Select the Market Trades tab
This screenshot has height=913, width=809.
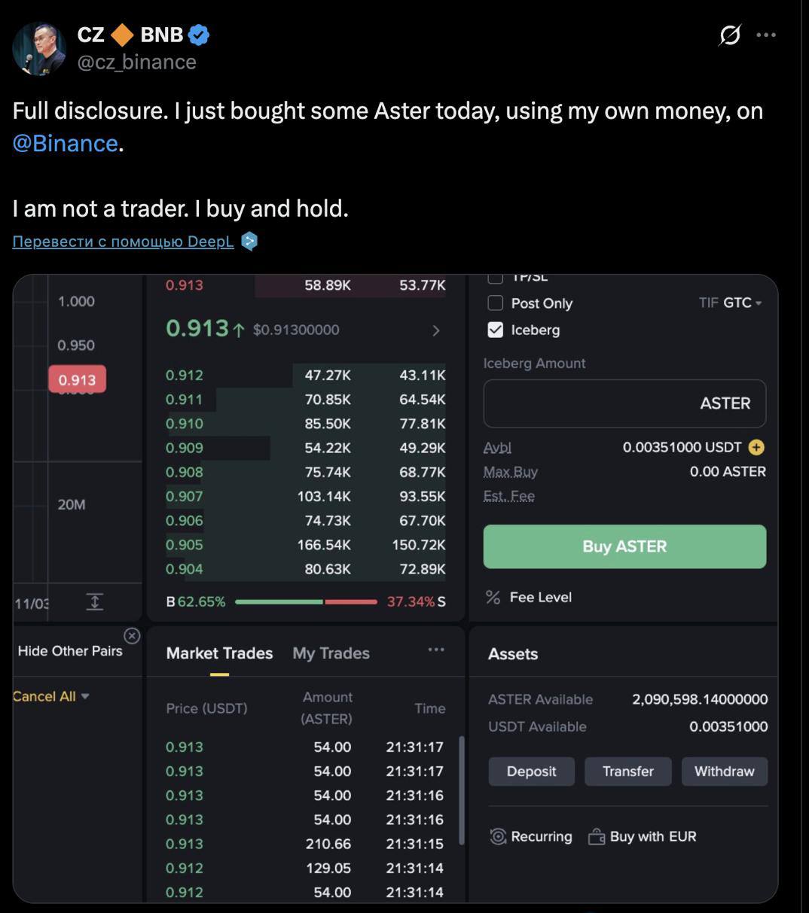coord(219,653)
